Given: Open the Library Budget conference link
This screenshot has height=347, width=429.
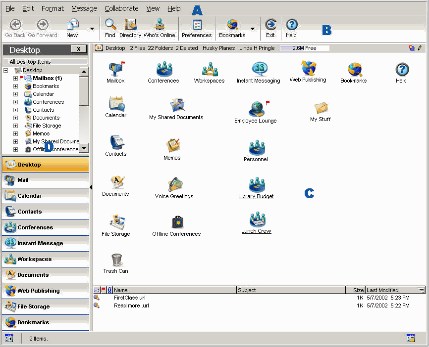Looking at the screenshot, I should click(x=256, y=196).
